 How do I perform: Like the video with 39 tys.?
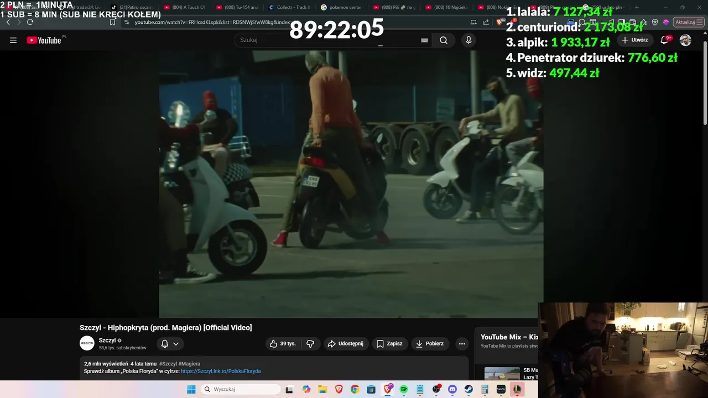pos(282,344)
